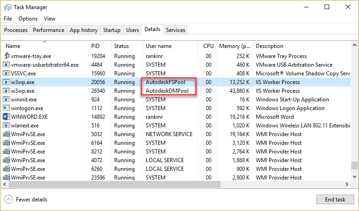Click the wlanext.exe process icon
This screenshot has width=359, height=211.
(x=6, y=126)
